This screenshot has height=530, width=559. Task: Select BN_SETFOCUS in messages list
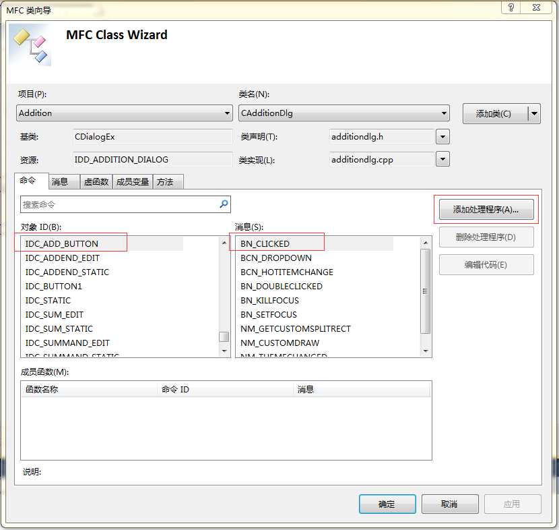click(269, 314)
